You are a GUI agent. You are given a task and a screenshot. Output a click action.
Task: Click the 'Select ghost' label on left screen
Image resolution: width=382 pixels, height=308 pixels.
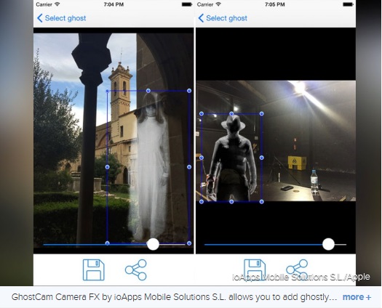pyautogui.click(x=65, y=18)
